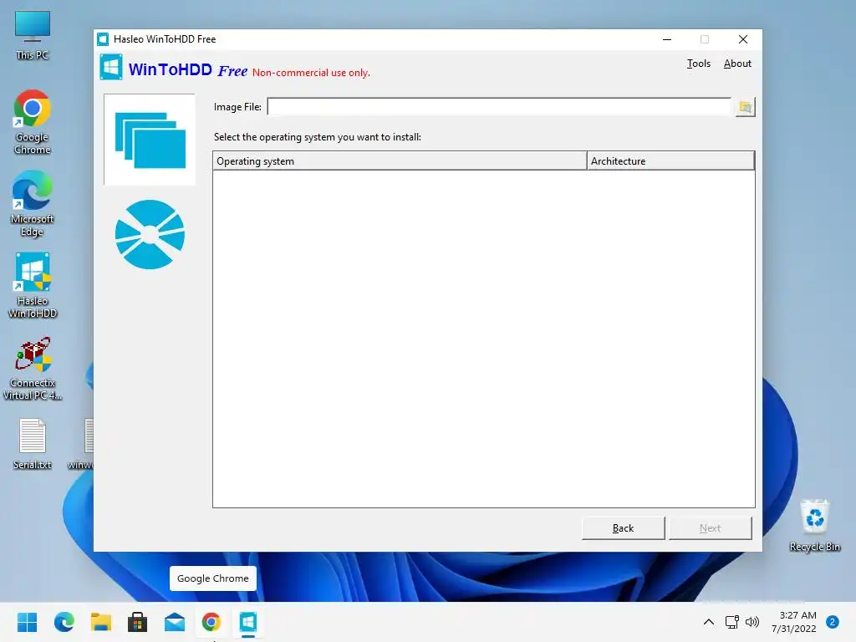
Task: Open the Tools menu
Action: [698, 64]
